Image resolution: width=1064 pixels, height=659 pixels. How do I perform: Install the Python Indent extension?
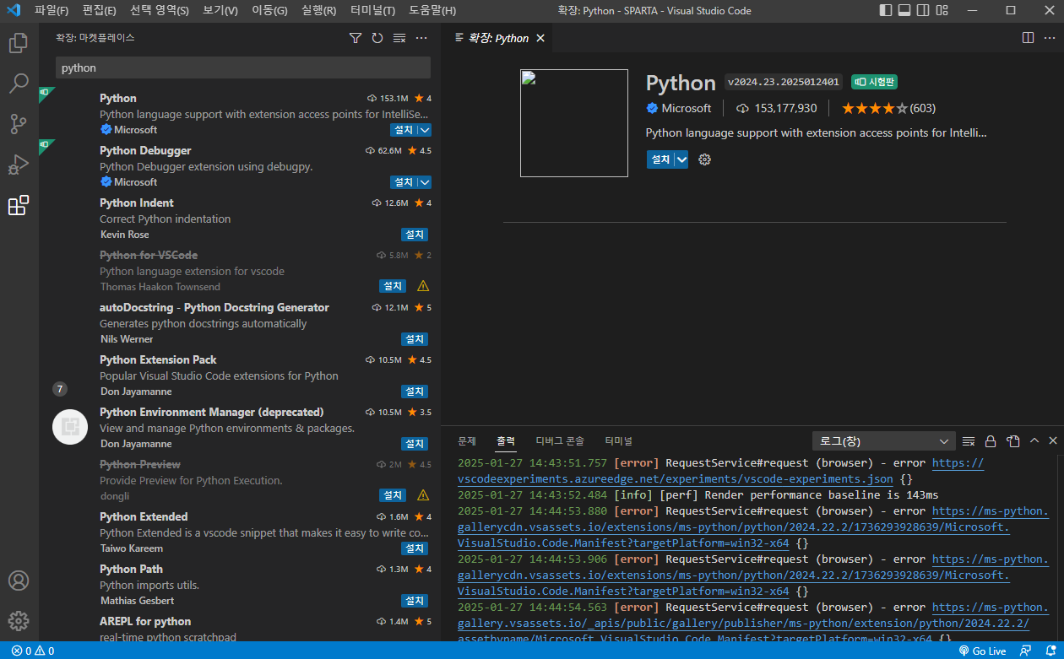415,235
